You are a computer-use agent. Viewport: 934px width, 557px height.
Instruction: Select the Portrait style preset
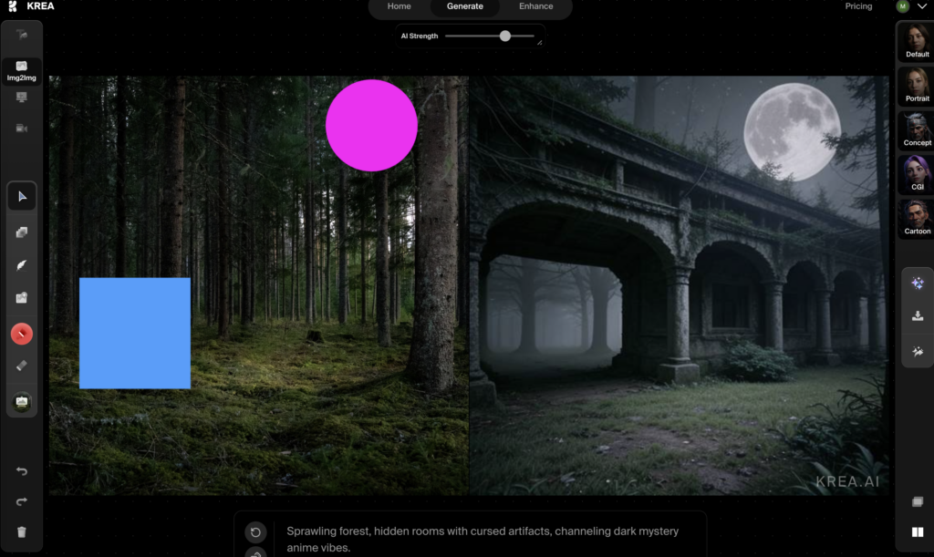[x=916, y=86]
